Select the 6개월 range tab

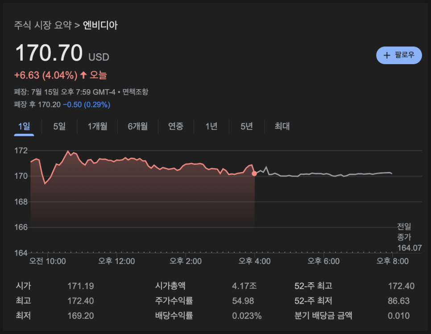coord(138,126)
